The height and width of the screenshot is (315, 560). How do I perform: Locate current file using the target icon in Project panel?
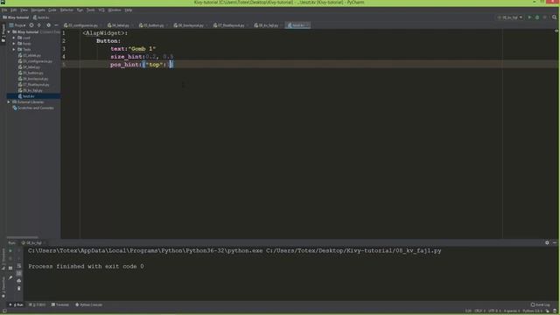pyautogui.click(x=31, y=25)
